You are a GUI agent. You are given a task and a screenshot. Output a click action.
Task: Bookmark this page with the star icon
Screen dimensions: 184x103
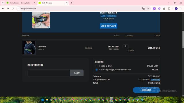(x=147, y=9)
